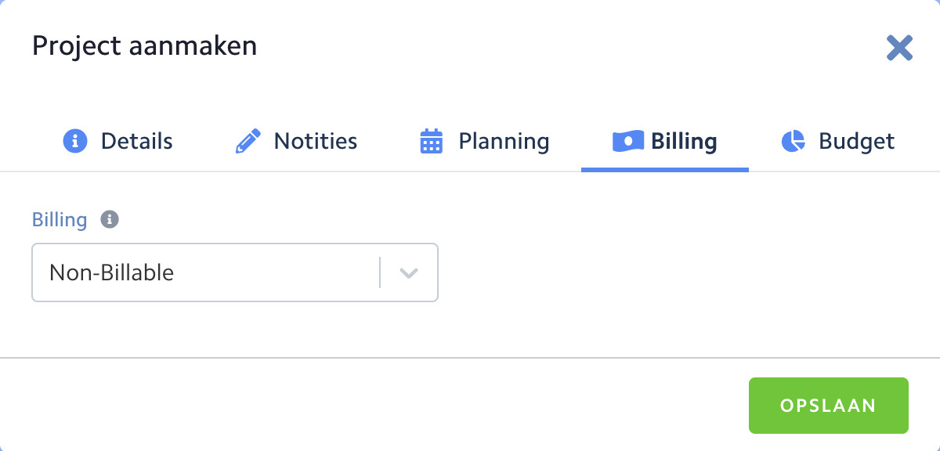Go to the Planning tab

click(503, 141)
